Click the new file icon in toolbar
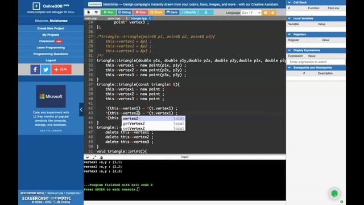The image size is (364, 205). [89, 12]
